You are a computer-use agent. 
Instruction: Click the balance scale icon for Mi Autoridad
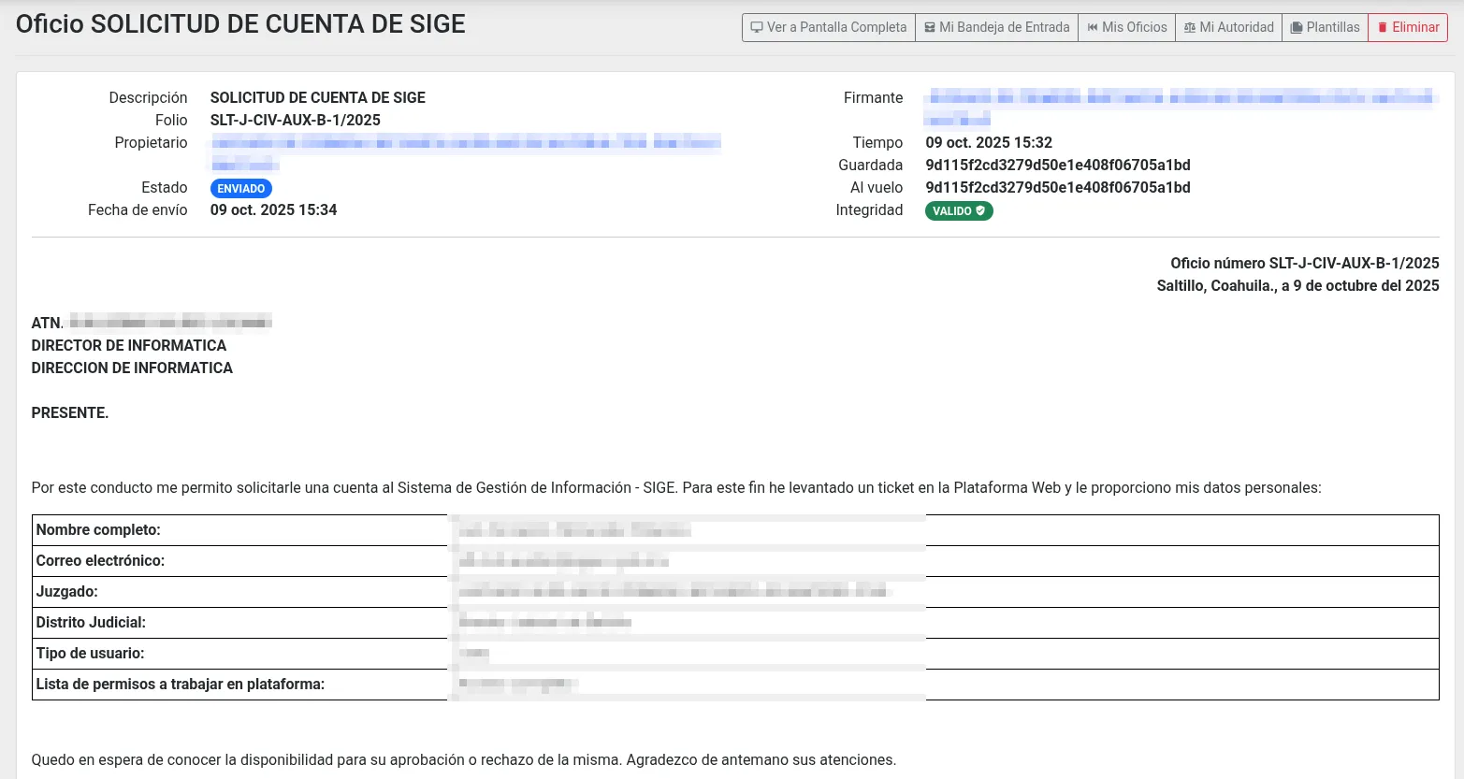coord(1190,28)
